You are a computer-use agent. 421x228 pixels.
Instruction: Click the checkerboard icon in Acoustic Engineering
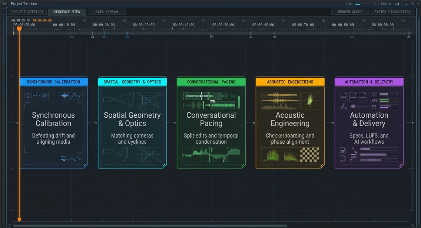tap(309, 154)
